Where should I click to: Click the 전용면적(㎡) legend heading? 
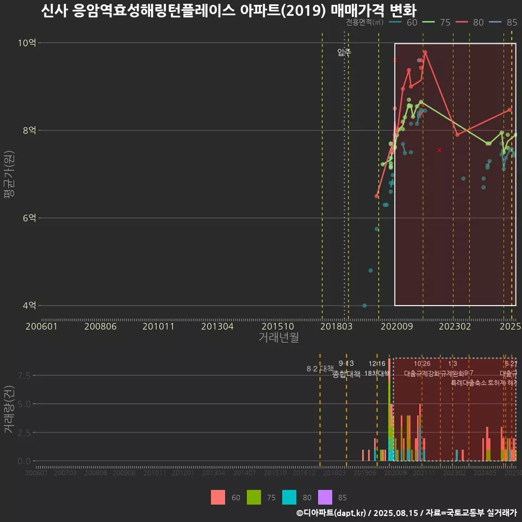364,22
